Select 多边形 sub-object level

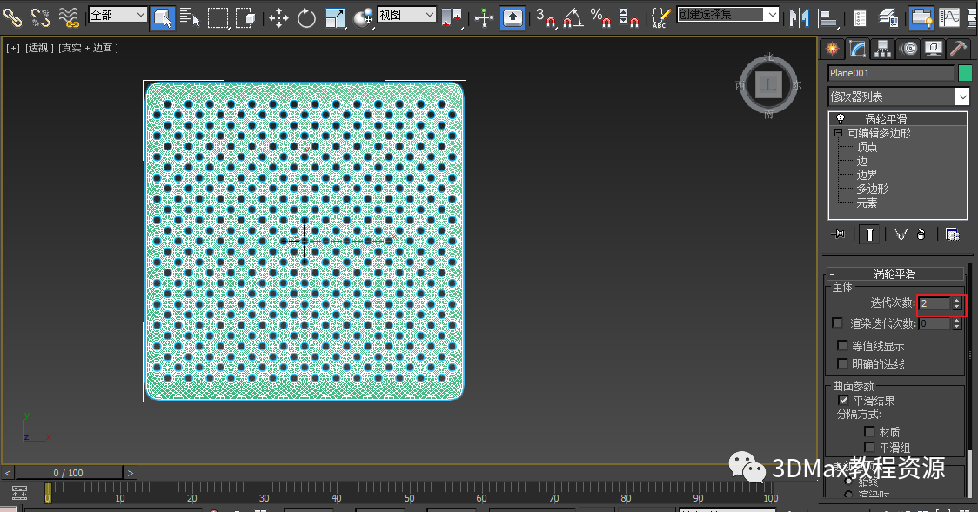pos(871,189)
